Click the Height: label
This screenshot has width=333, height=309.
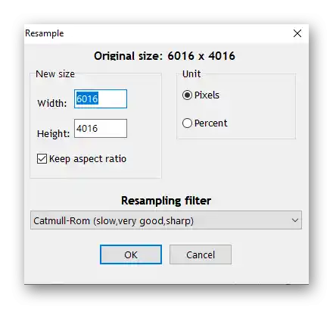point(53,133)
